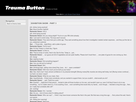Click '[sfx: sliding door opening]' line
Image resolution: width=136 pixels, height=102 pixels.
tap(38, 99)
